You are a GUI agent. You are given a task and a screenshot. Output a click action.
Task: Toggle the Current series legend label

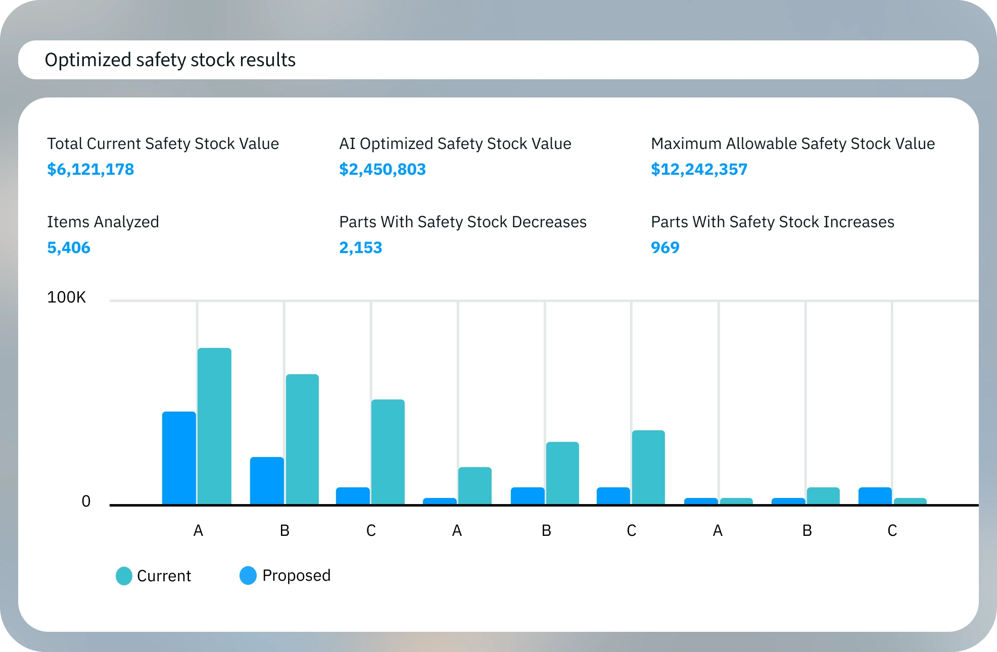164,576
